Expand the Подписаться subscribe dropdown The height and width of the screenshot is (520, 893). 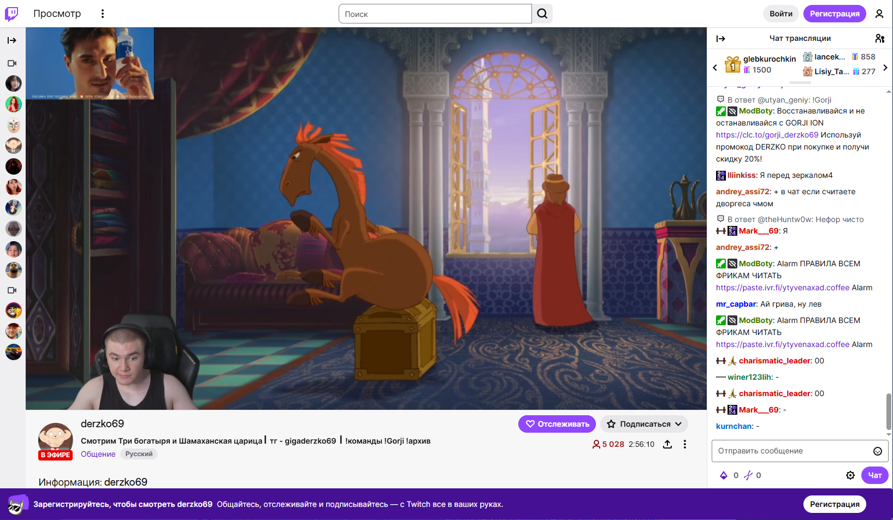click(644, 424)
